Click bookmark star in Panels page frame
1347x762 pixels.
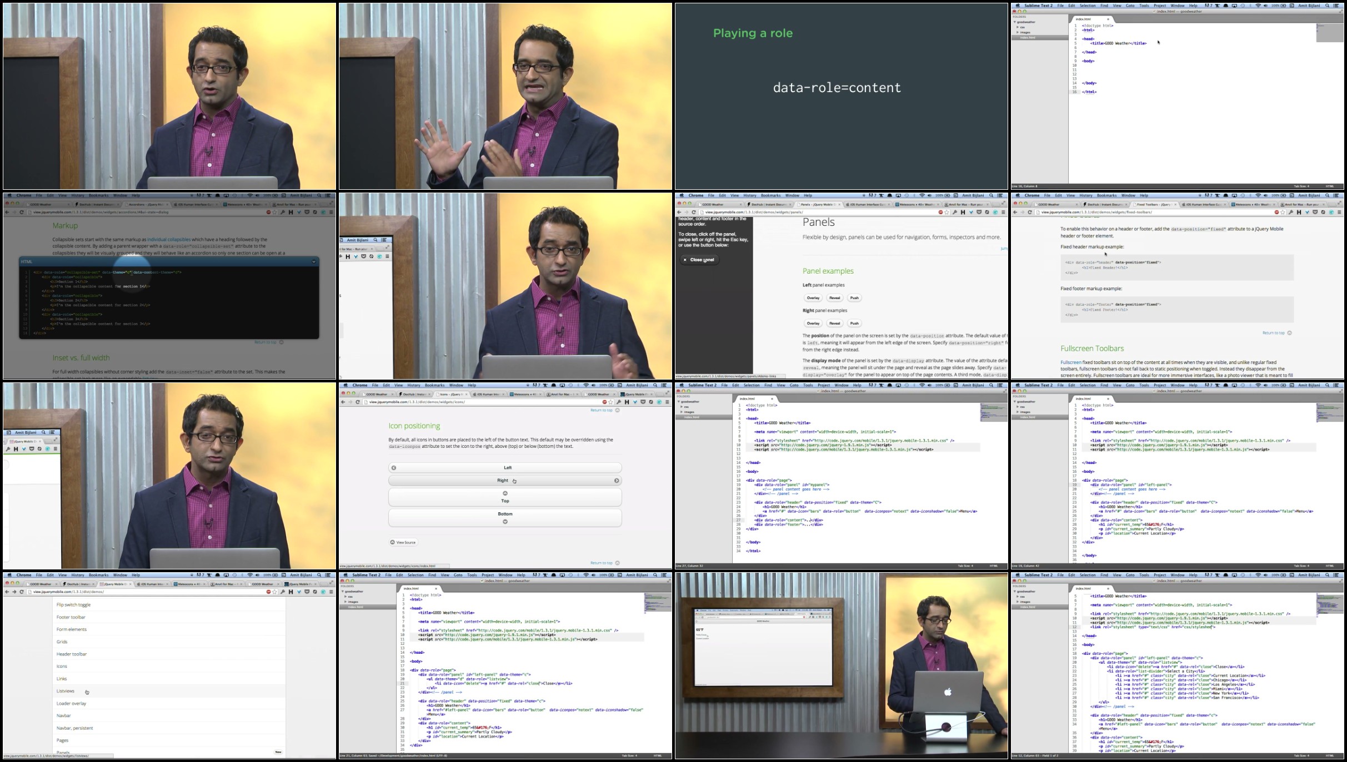pos(947,212)
